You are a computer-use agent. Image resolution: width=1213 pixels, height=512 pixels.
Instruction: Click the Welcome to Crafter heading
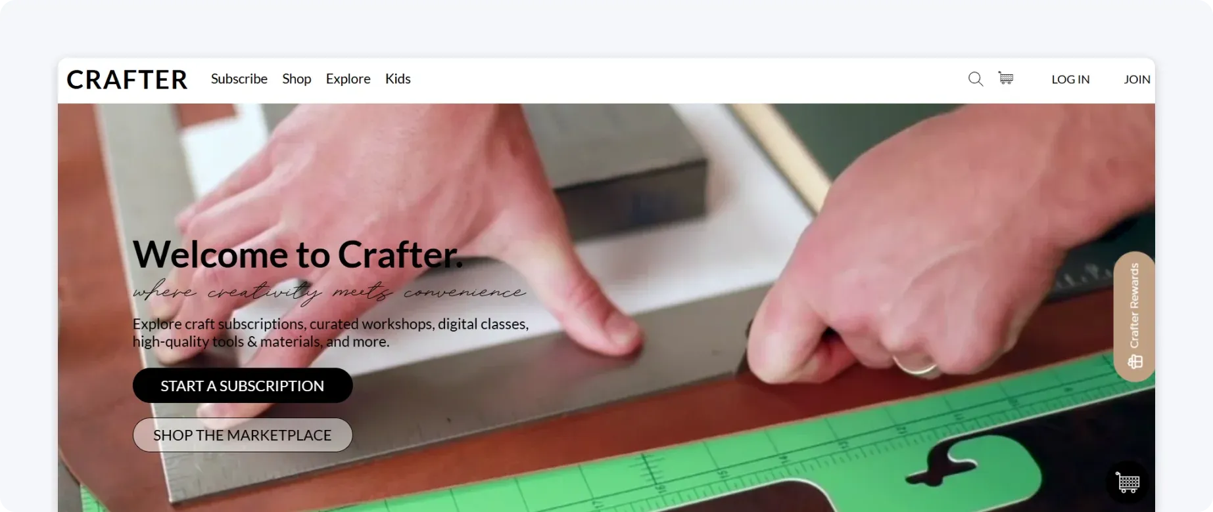click(298, 254)
